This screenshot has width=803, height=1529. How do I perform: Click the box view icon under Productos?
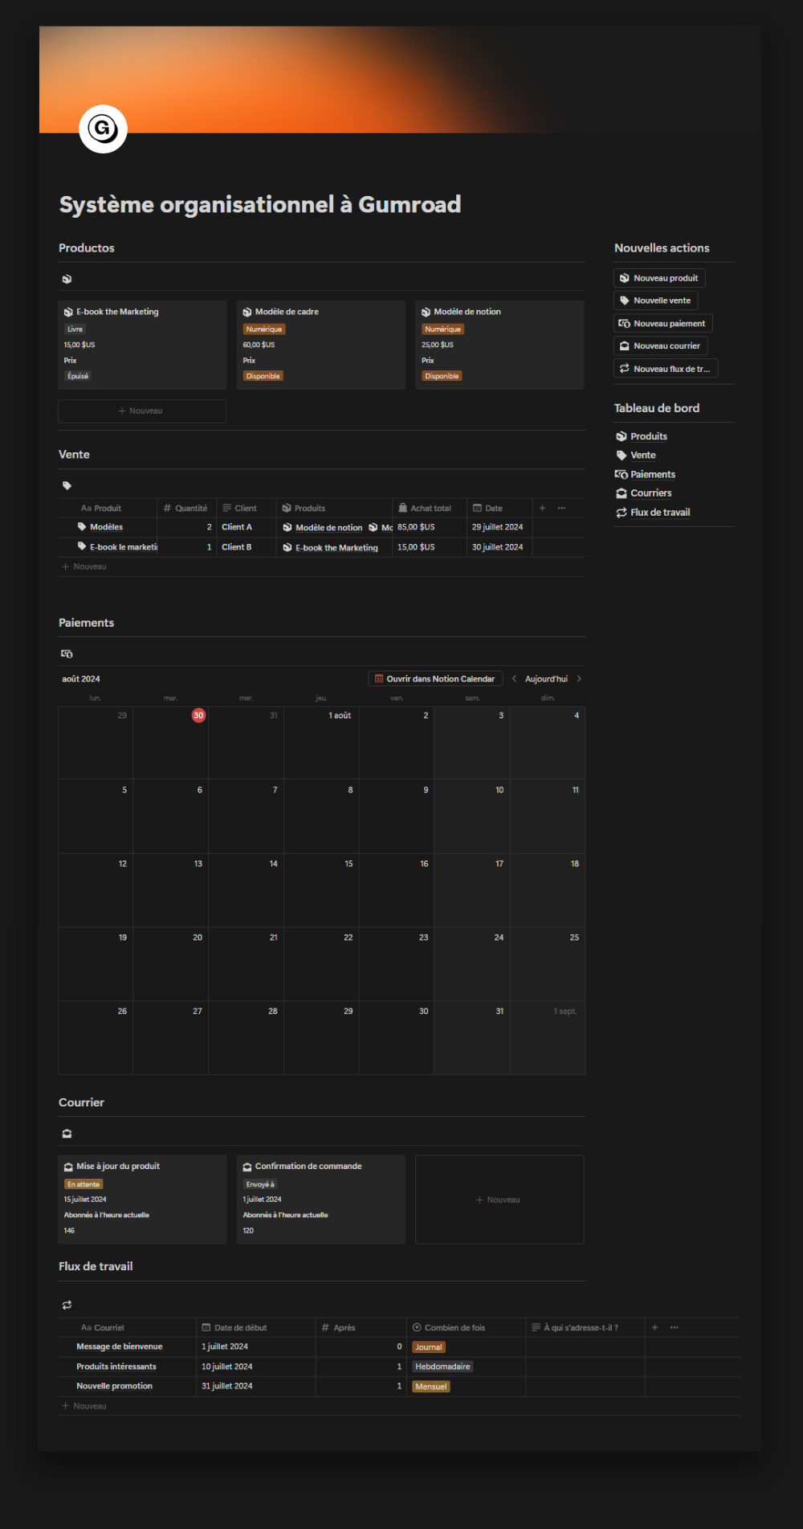[x=67, y=279]
